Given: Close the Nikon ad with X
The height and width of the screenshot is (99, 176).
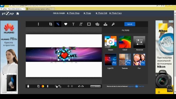Looking at the screenshot, I should coord(172,21).
